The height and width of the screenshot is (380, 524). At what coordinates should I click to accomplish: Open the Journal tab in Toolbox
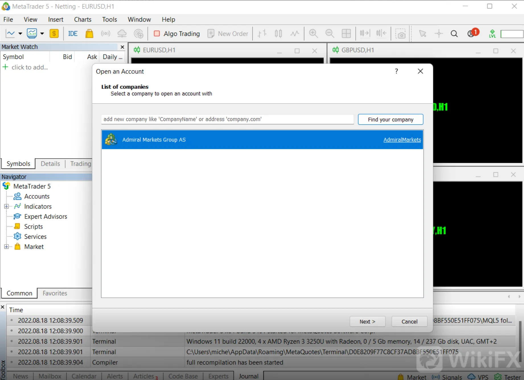point(248,376)
